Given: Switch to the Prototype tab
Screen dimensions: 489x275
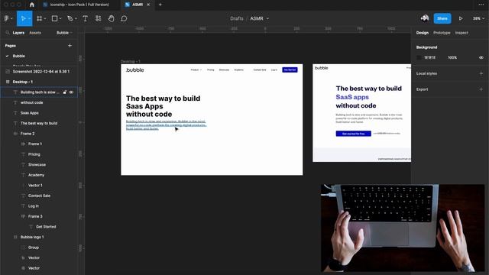Looking at the screenshot, I should 442,32.
